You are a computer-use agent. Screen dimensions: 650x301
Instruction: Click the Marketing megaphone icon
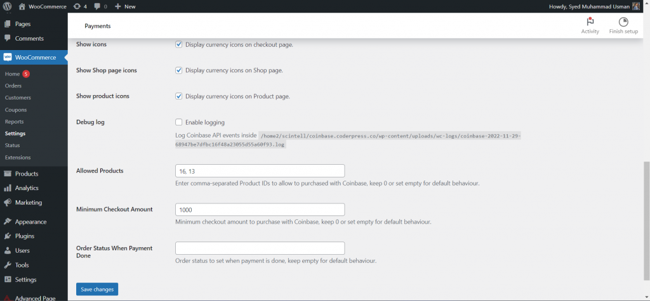(8, 203)
